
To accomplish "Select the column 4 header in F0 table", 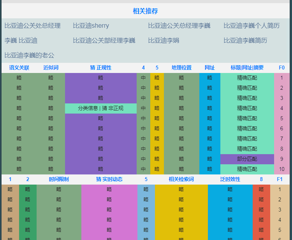I will point(143,68).
